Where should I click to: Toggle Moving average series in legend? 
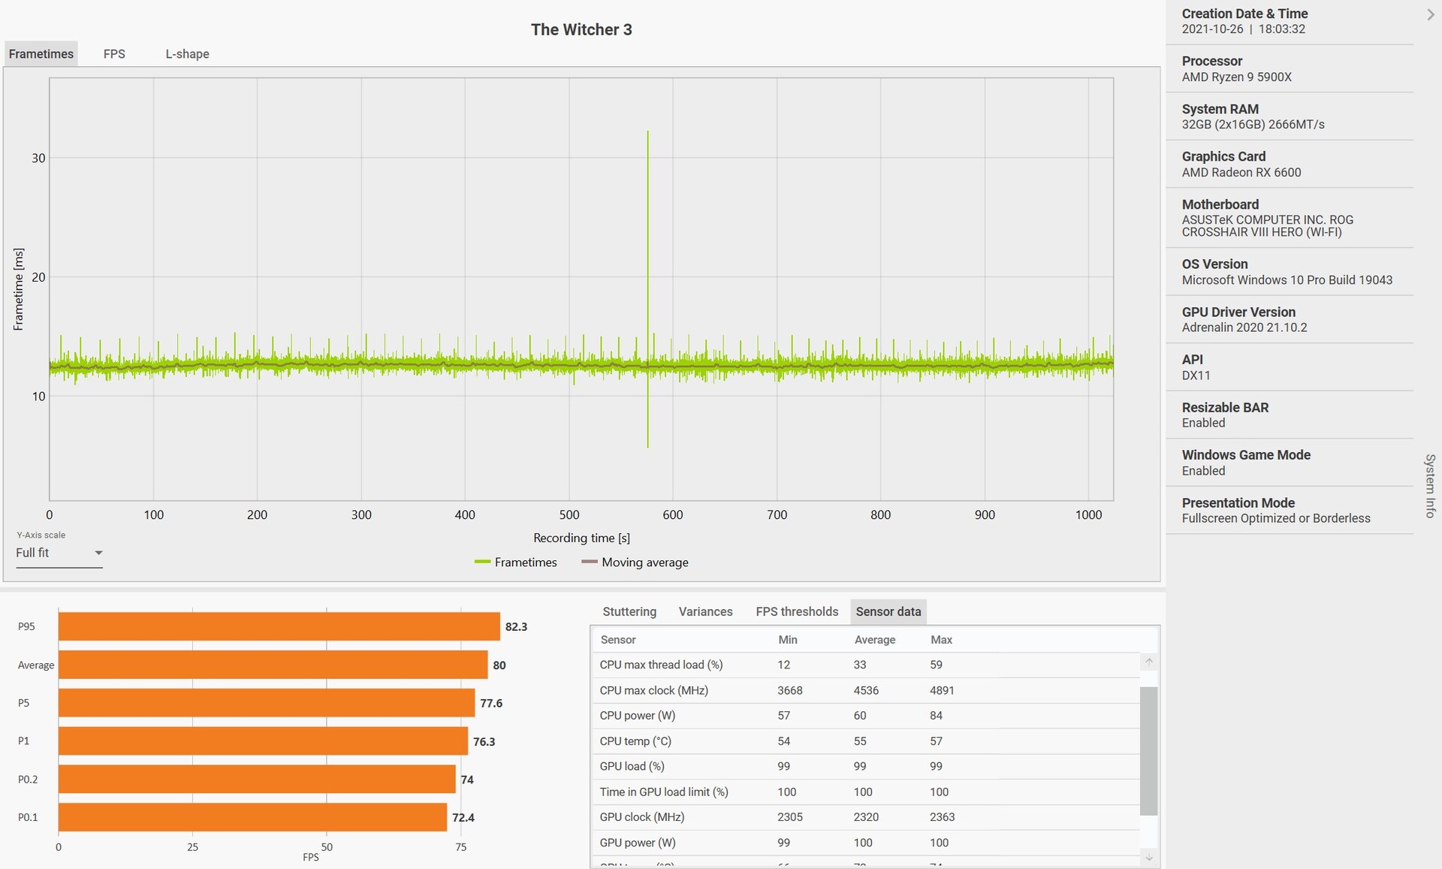click(635, 563)
